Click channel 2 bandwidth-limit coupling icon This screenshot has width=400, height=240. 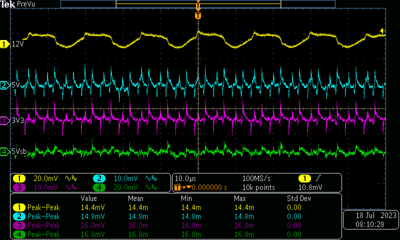click(x=151, y=178)
